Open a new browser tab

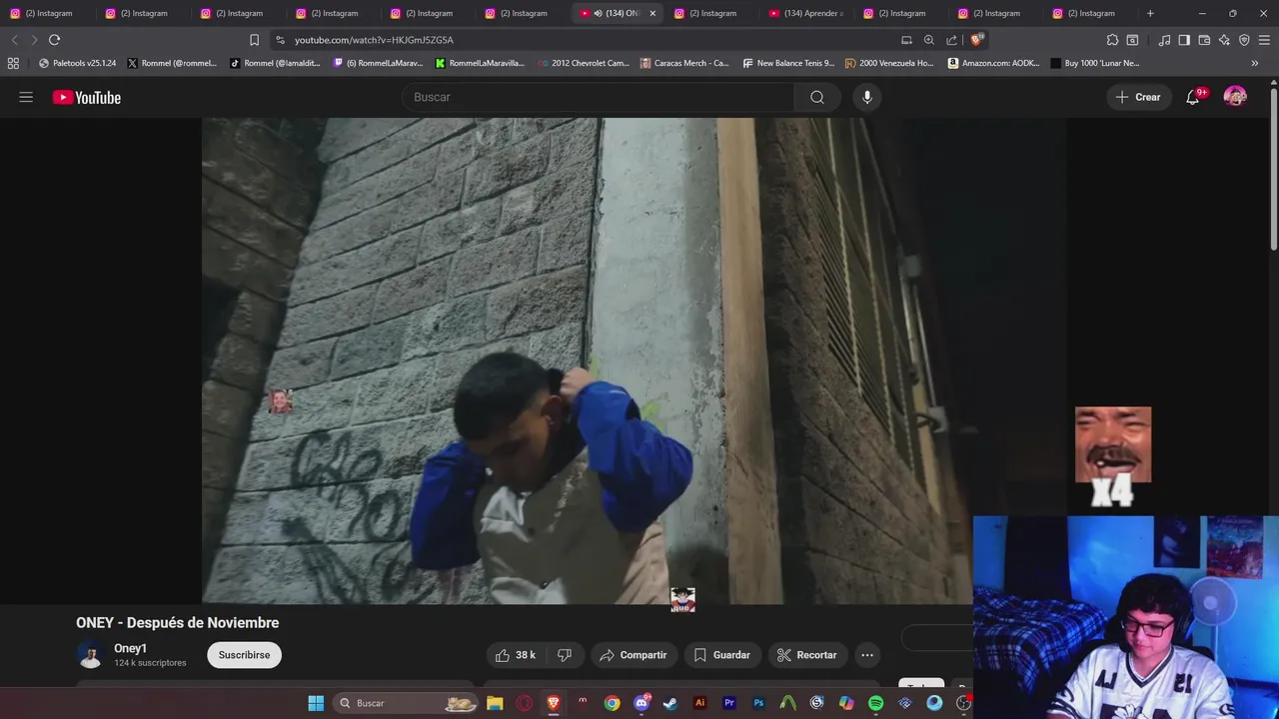point(1150,13)
